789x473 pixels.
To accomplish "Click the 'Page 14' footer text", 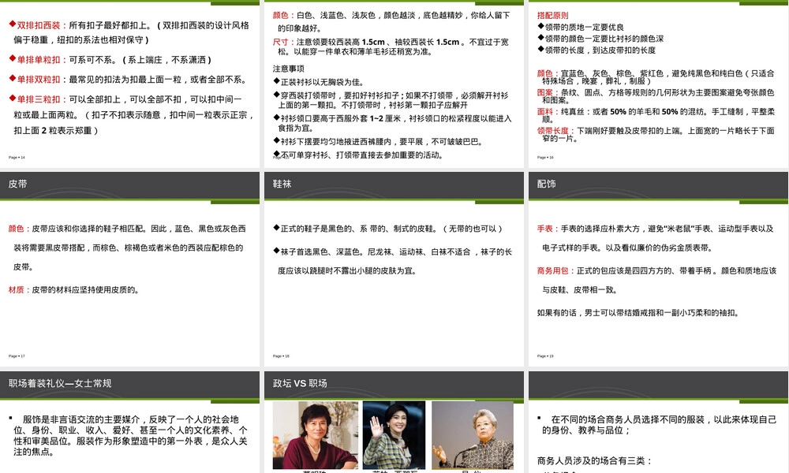I will [x=17, y=158].
